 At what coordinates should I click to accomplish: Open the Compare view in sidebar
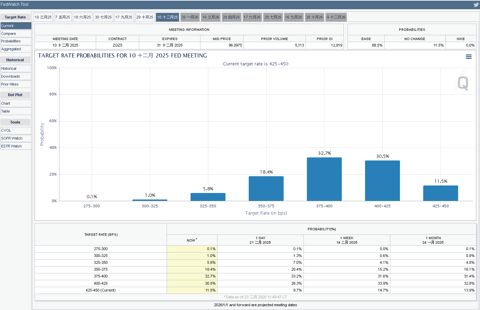coord(16,34)
